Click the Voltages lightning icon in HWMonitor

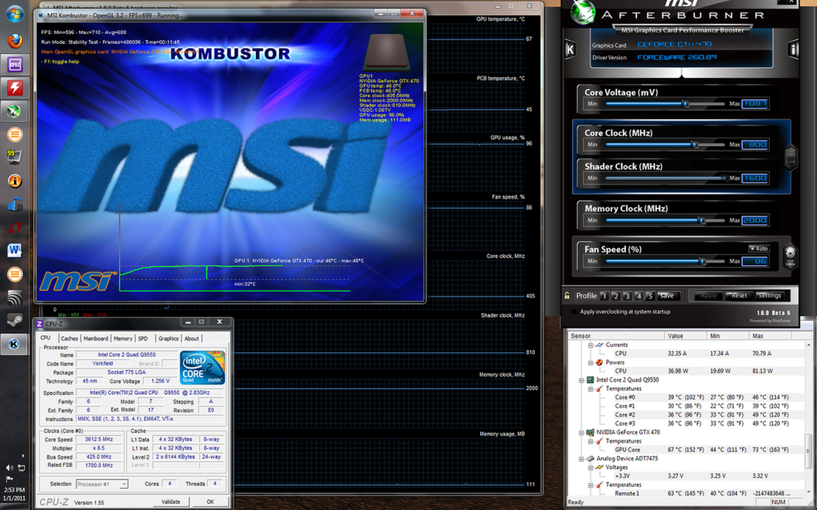(599, 467)
